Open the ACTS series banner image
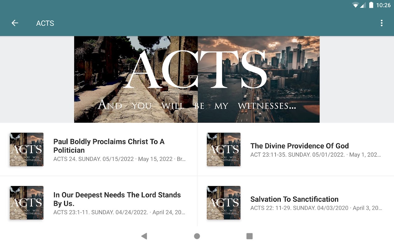 (197, 80)
